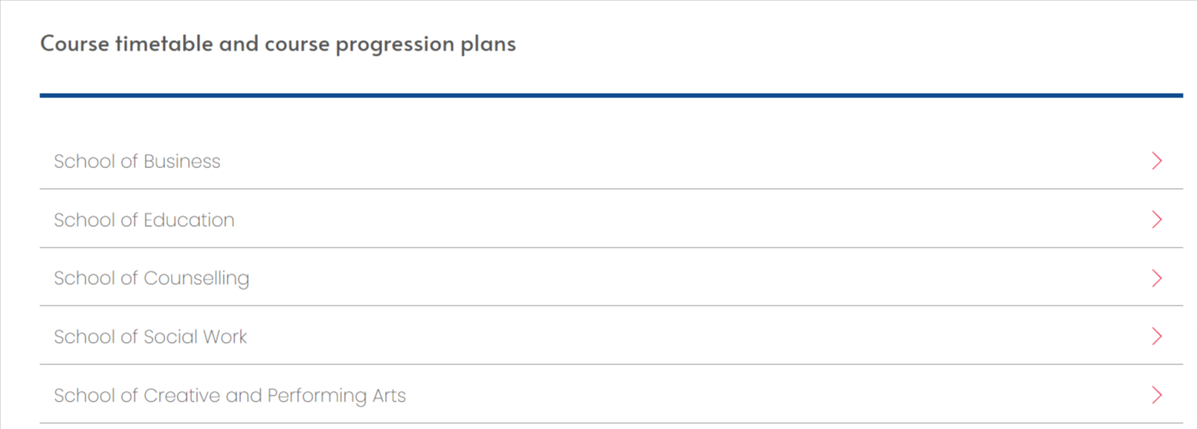This screenshot has height=429, width=1197.
Task: Click the words 'Social Work' in the fourth row
Action: pos(195,337)
